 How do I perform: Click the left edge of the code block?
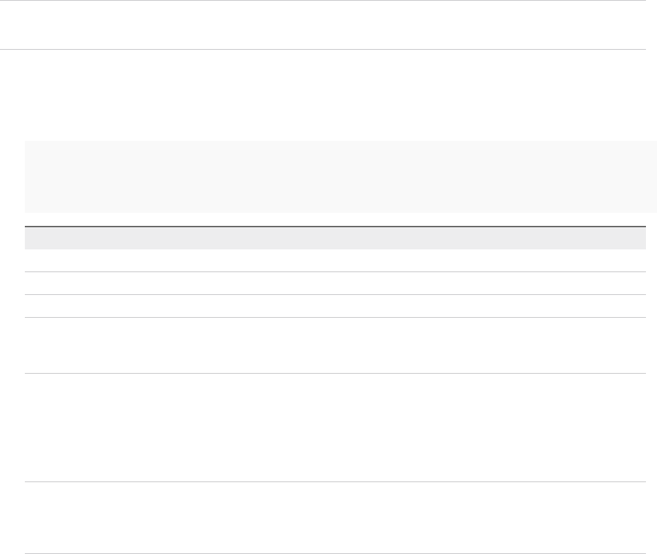click(x=28, y=177)
